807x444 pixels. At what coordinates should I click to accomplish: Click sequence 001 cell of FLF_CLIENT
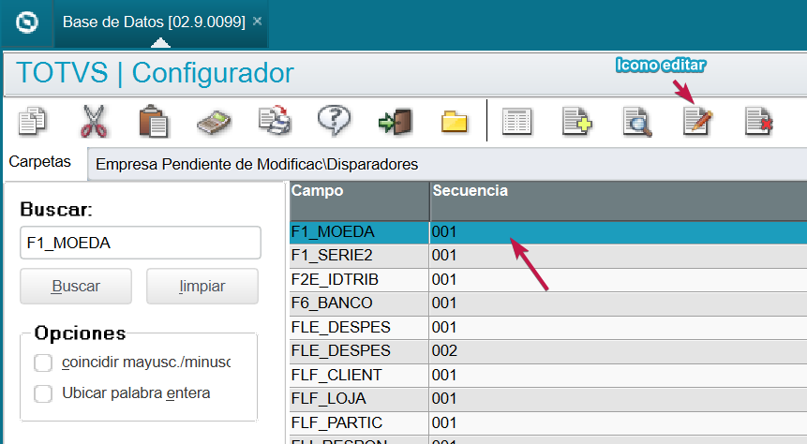coord(619,375)
